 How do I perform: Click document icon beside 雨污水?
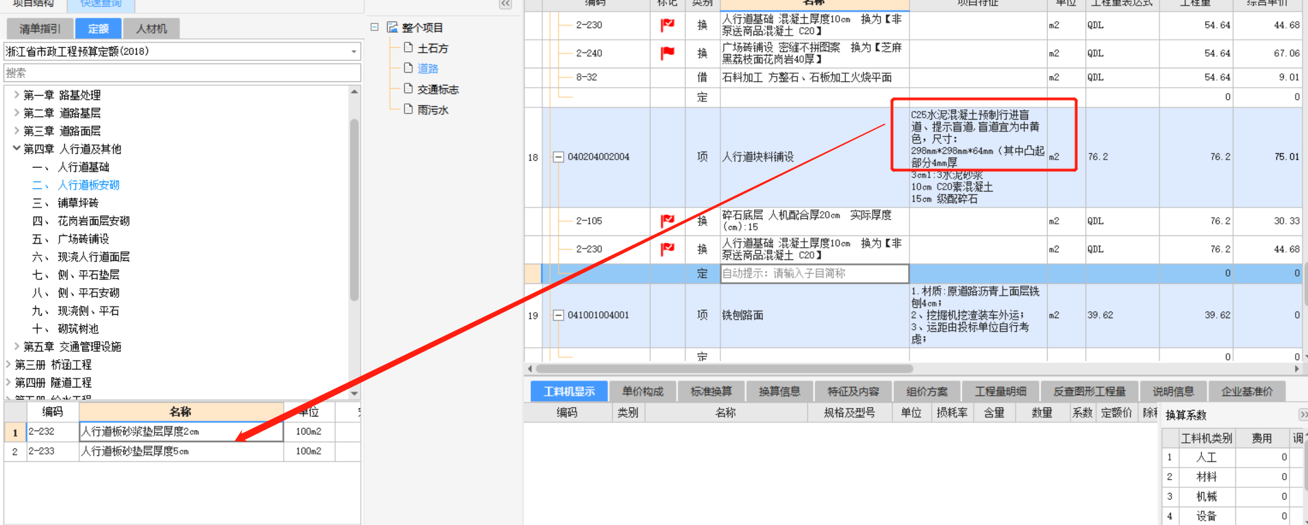point(408,110)
